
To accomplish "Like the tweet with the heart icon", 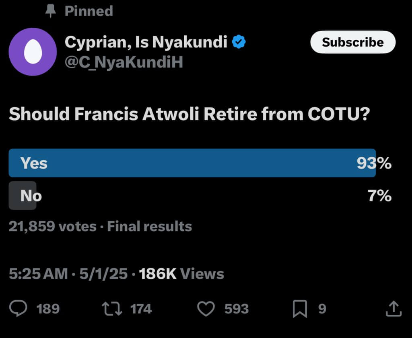I will [x=206, y=308].
